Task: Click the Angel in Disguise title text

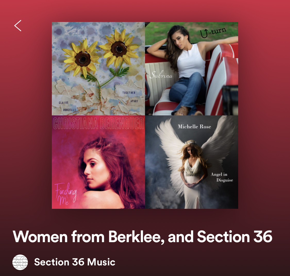Action: tap(222, 177)
